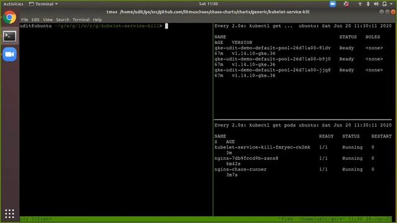The image size is (397, 223).
Task: Open the Terminal menu in menubar
Action: 81,19
